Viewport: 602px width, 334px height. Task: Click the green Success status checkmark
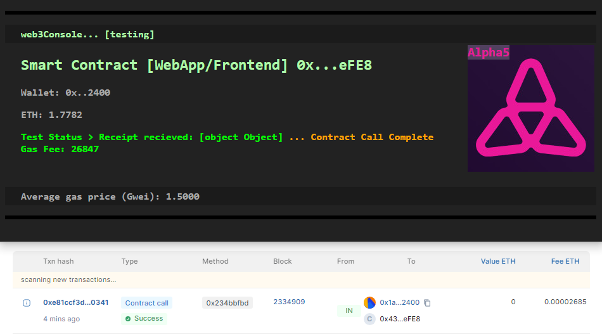click(128, 319)
